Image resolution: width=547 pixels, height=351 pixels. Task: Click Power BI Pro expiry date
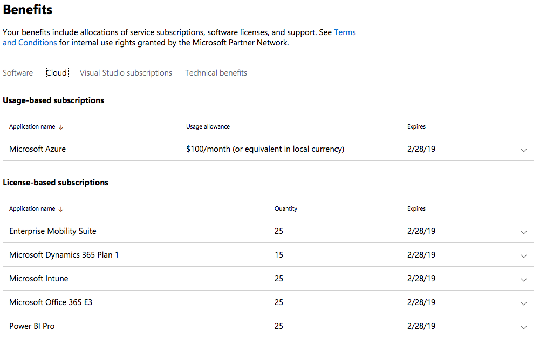coord(421,326)
